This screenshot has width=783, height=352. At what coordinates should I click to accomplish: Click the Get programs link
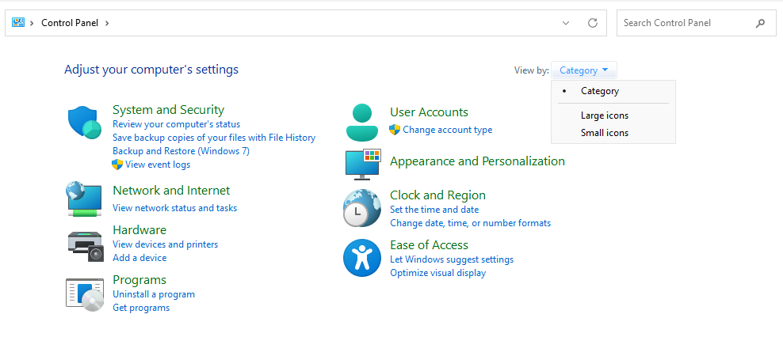click(141, 308)
